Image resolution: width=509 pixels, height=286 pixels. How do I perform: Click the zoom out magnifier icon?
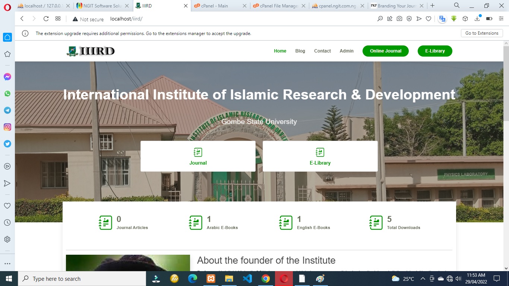tap(380, 19)
